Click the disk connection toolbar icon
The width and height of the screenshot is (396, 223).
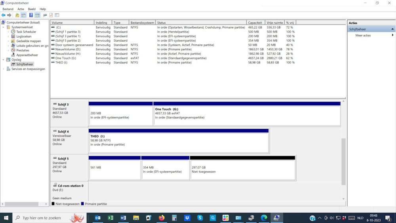point(45,15)
